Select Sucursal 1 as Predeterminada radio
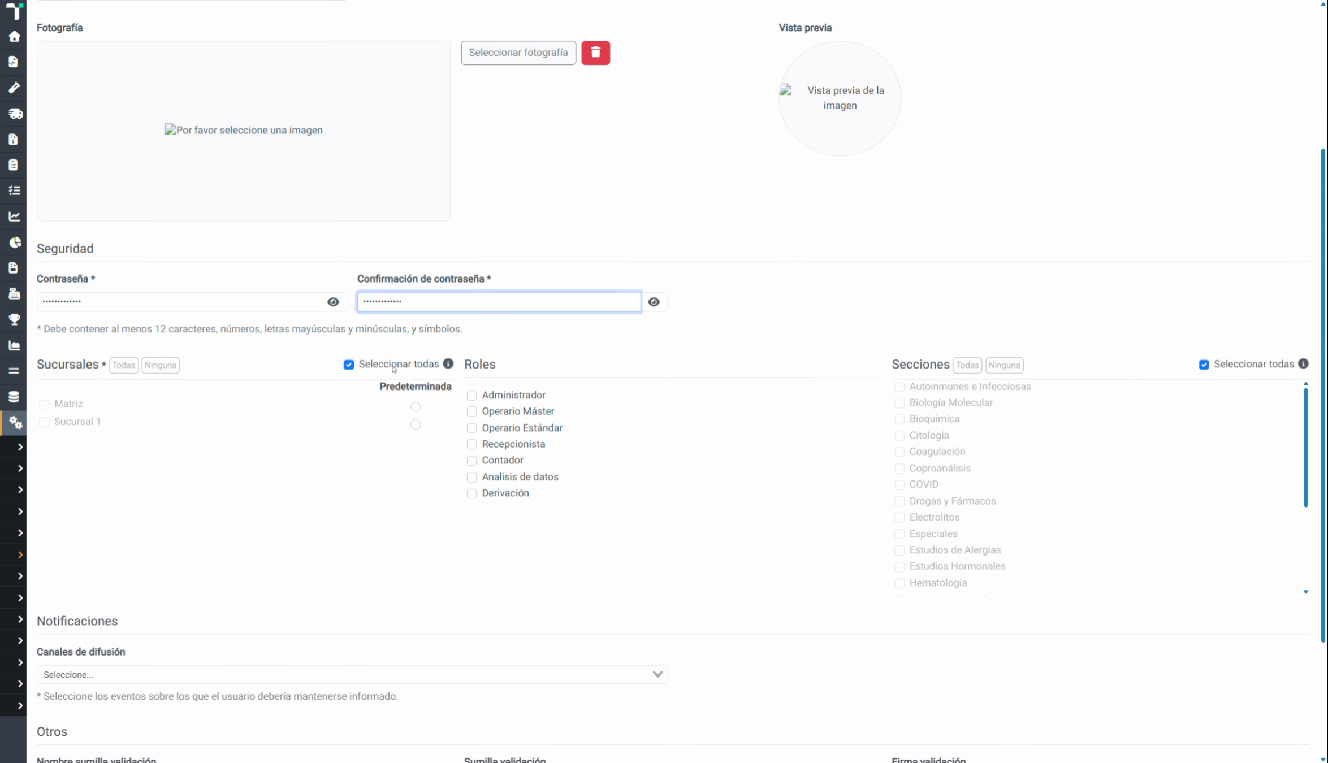Screen dimensions: 1328x763 [x=416, y=424]
